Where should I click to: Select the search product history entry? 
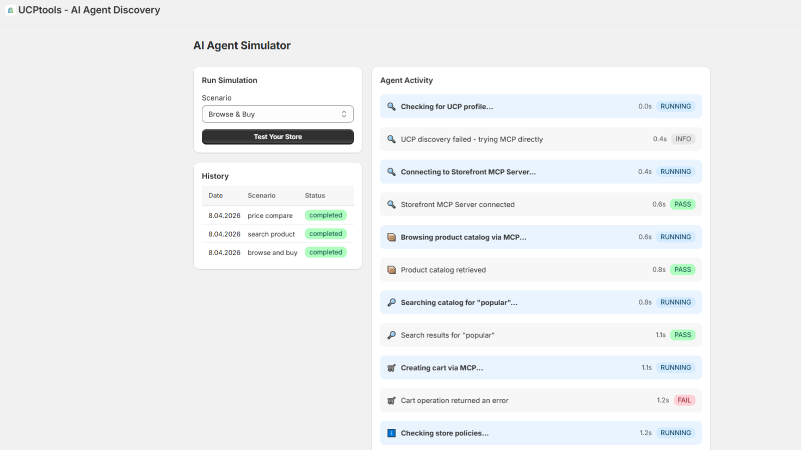[278, 234]
